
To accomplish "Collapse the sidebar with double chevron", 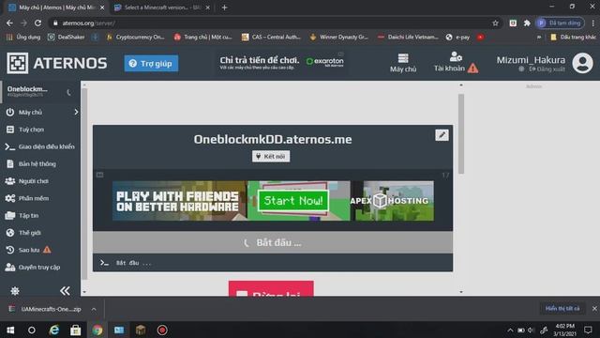I will pyautogui.click(x=65, y=291).
